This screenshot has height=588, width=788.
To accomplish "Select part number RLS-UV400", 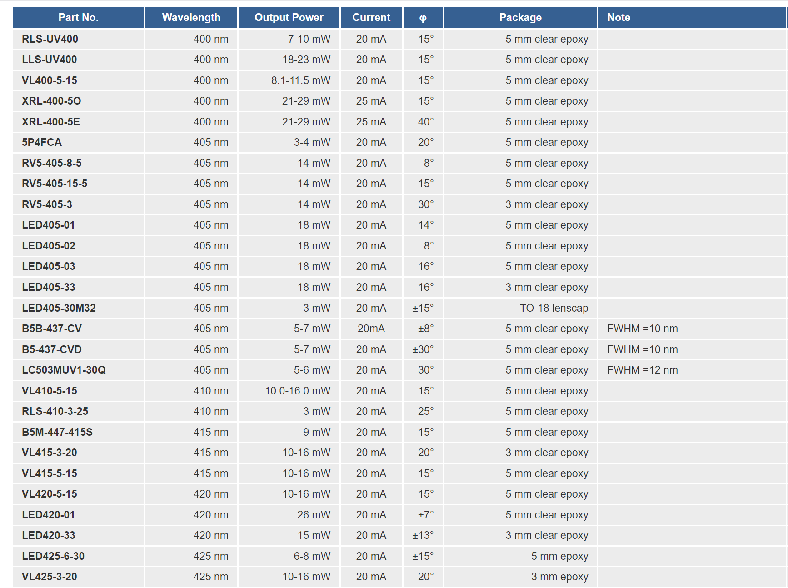I will click(50, 39).
